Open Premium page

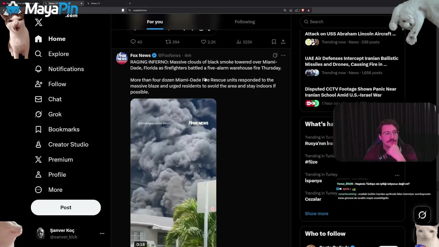click(x=54, y=160)
